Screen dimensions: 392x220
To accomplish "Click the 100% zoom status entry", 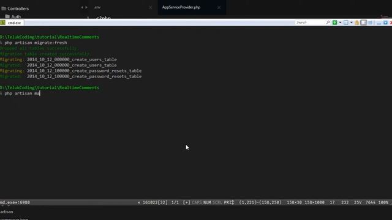I will [x=383, y=202].
